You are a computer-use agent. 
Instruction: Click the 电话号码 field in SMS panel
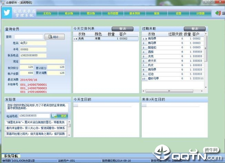click(34, 116)
